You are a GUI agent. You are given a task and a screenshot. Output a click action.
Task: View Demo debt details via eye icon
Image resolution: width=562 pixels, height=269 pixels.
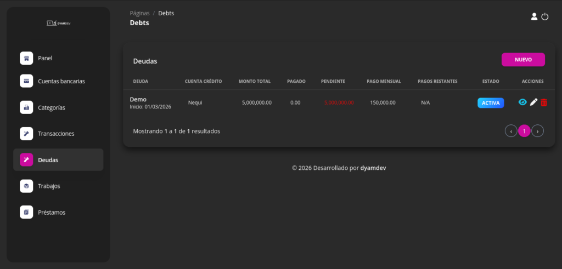pyautogui.click(x=522, y=102)
